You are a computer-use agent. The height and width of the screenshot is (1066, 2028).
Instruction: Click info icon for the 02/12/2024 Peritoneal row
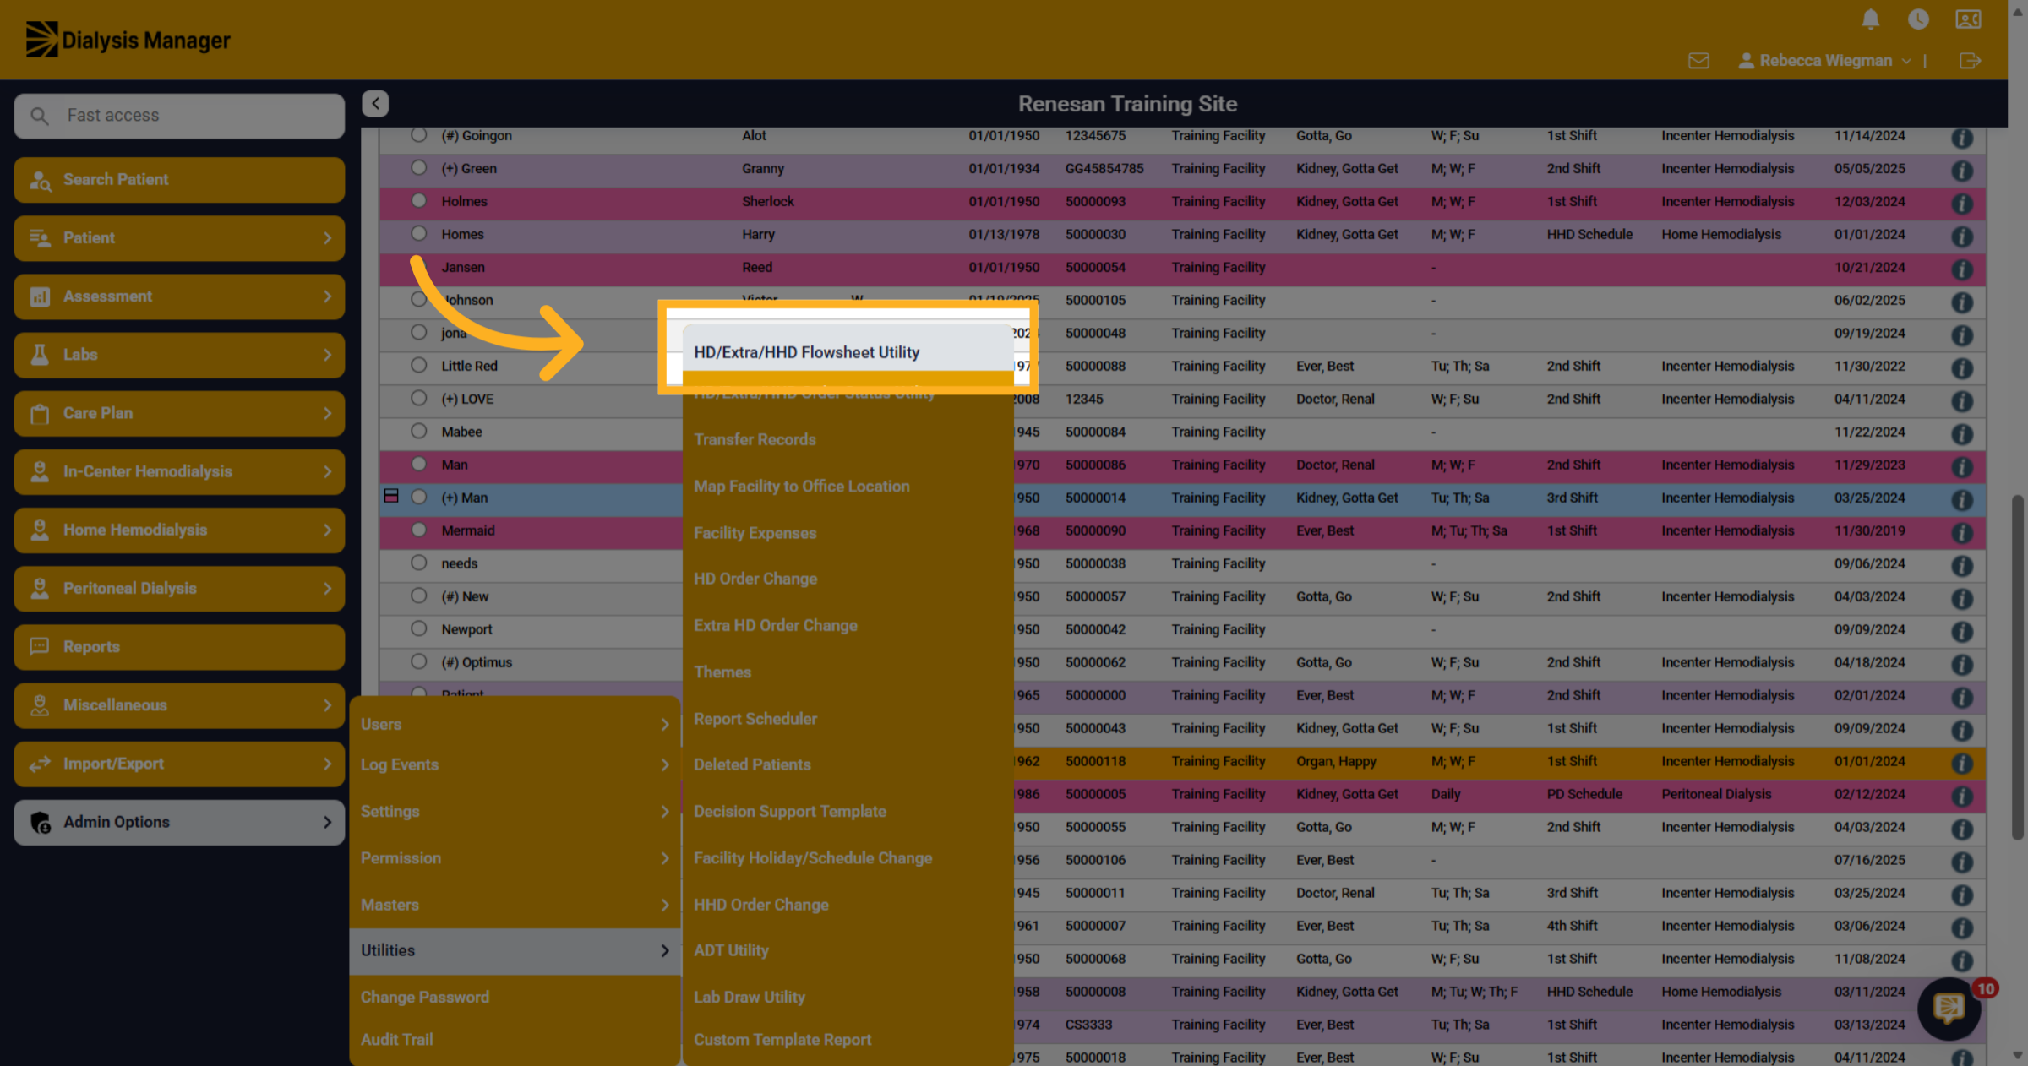(x=1962, y=796)
